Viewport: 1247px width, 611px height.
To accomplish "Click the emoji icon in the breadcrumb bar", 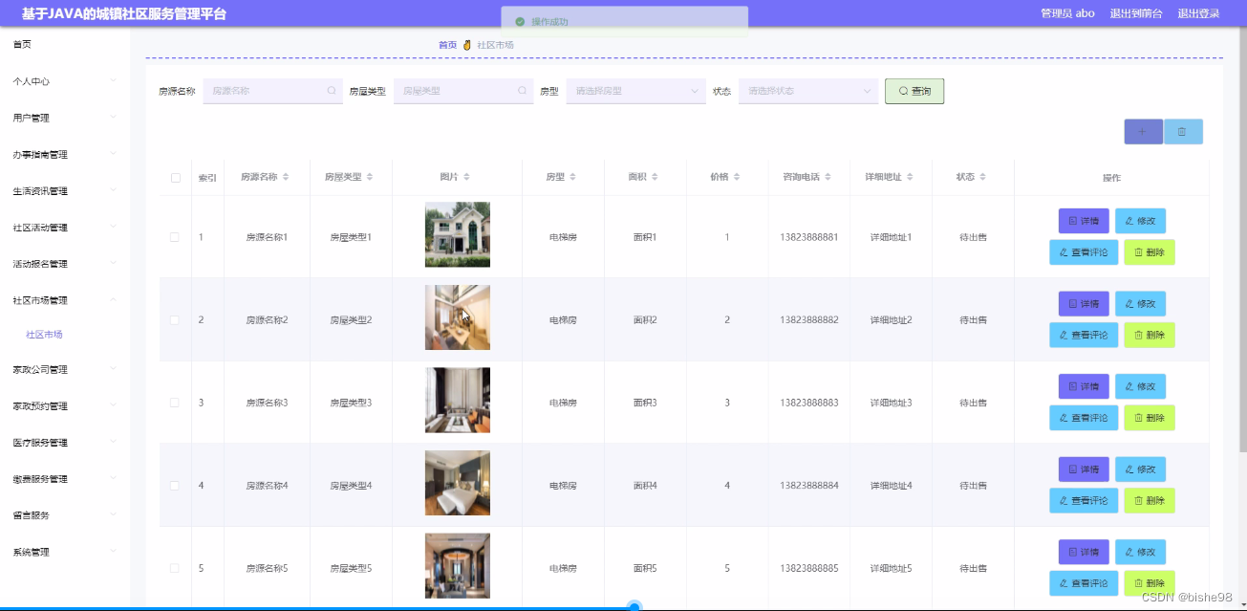I will click(x=466, y=44).
